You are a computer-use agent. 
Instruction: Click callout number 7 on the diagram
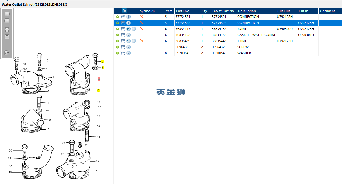[x=103, y=62]
